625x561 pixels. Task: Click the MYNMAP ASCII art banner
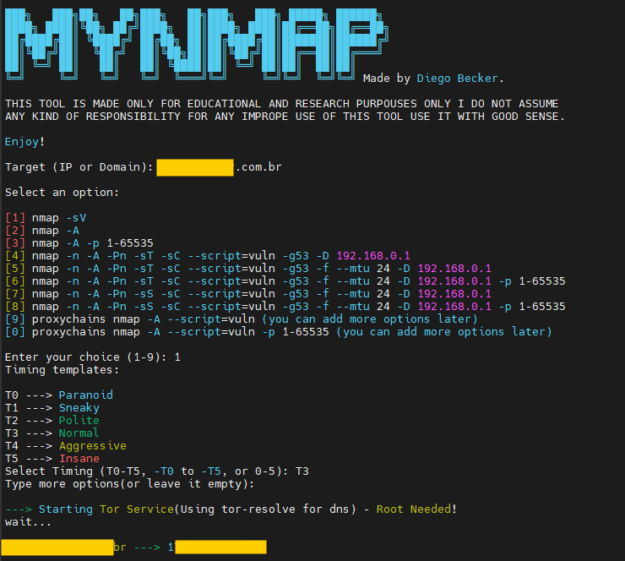tap(196, 44)
